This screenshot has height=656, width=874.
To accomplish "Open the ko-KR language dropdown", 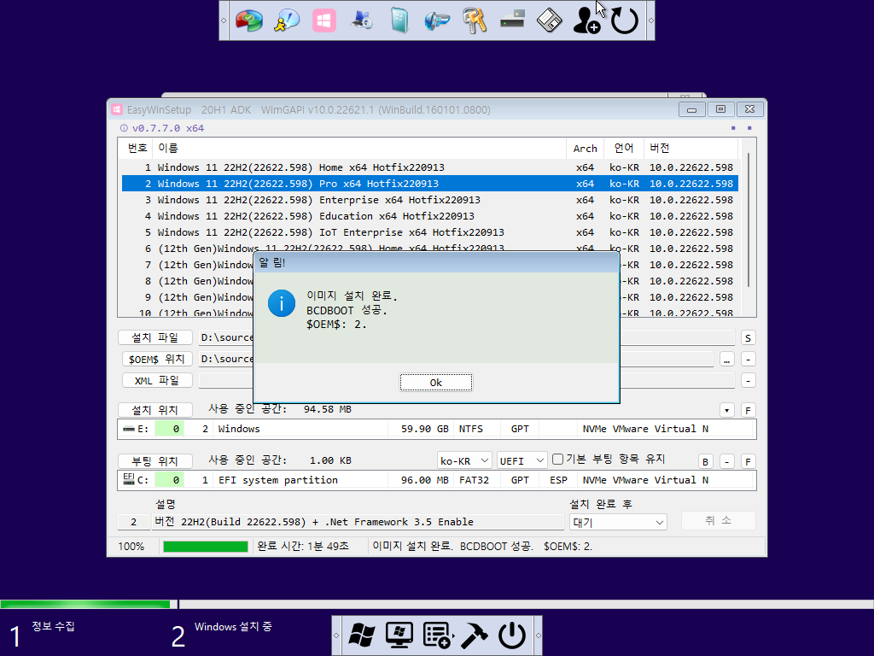I will point(464,460).
